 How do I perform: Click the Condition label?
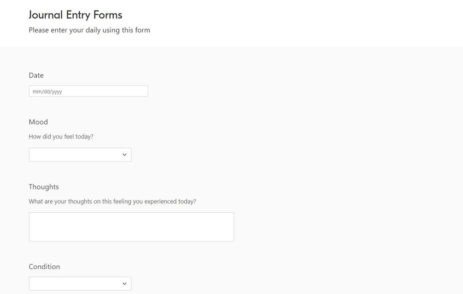[44, 267]
